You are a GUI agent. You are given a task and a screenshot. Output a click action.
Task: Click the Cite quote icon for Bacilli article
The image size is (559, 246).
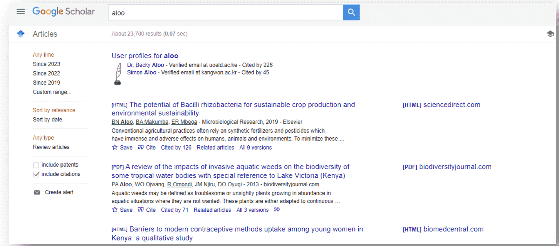pyautogui.click(x=141, y=147)
